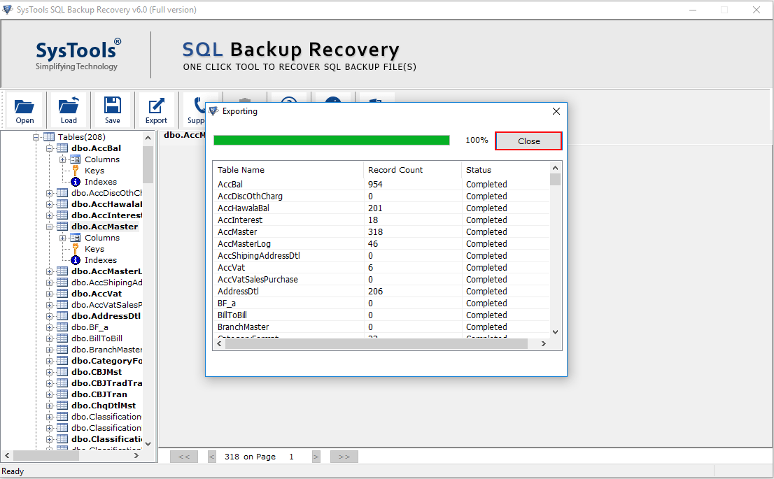The image size is (774, 479).
Task: Click the page number field showing 1
Action: [x=292, y=457]
